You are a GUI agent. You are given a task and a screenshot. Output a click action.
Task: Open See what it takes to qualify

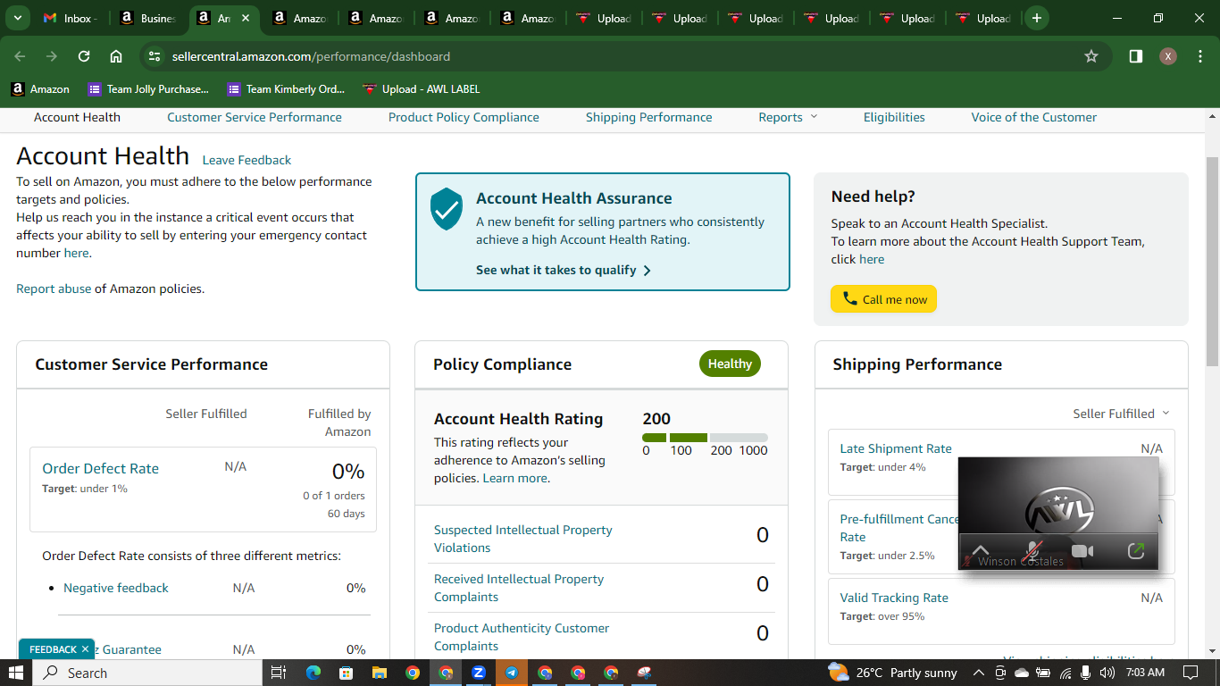pos(564,270)
